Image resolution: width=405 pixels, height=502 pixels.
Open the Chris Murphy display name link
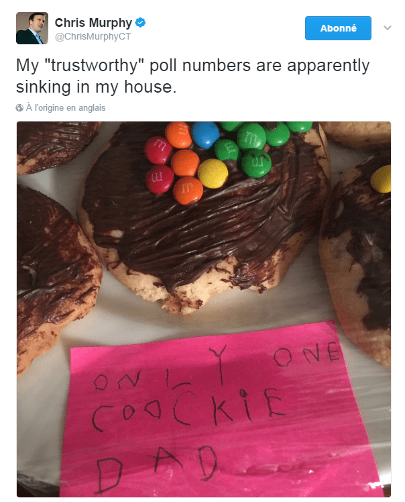[x=93, y=23]
